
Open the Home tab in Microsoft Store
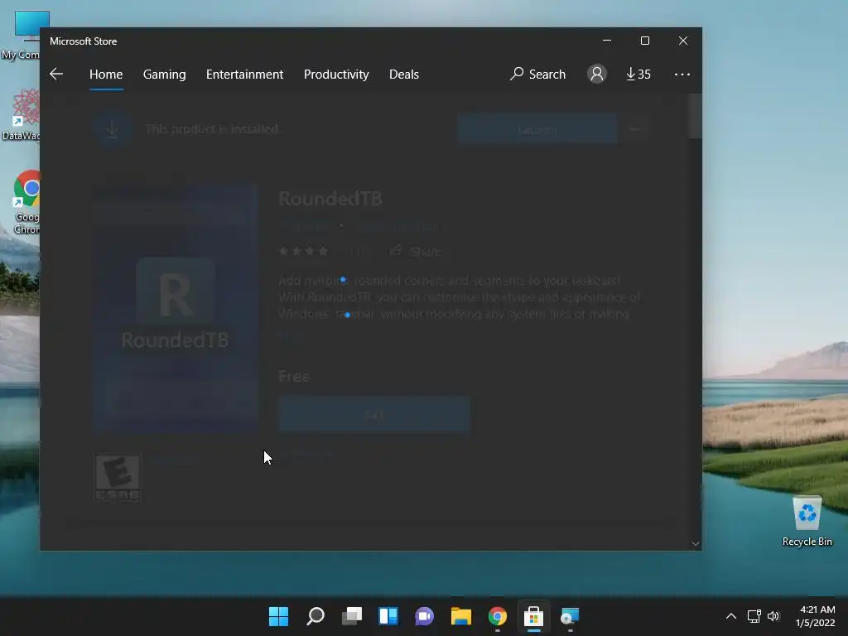[106, 74]
